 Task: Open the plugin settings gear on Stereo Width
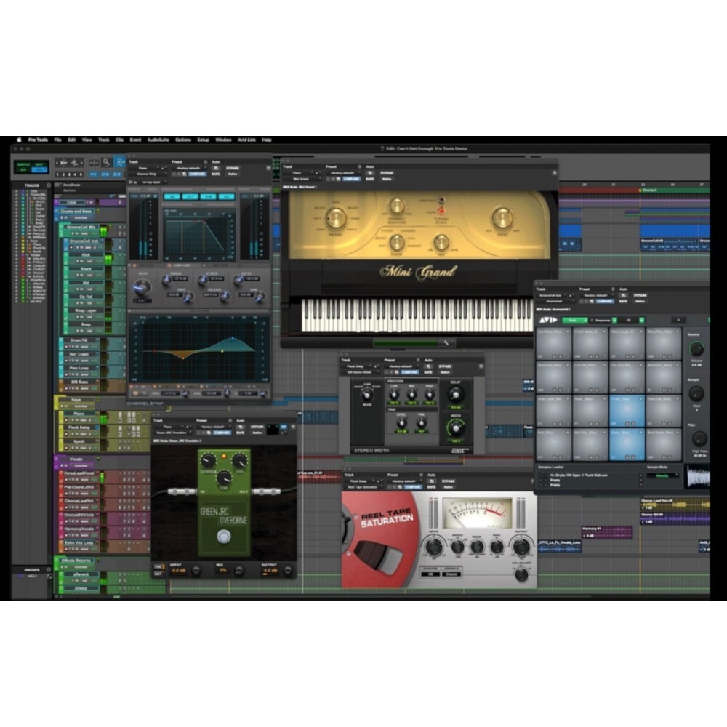click(418, 360)
